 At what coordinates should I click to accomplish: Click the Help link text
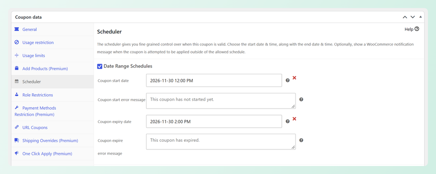pyautogui.click(x=409, y=29)
